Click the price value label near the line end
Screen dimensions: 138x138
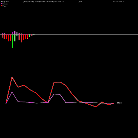pos(120,103)
